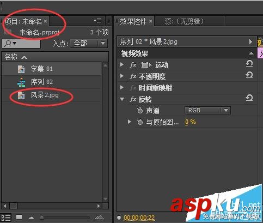Close the 效果控件 tab
The height and width of the screenshot is (223, 263).
click(150, 21)
